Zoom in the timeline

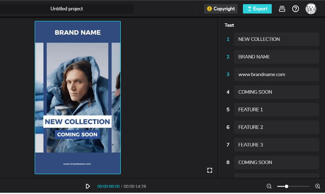317,186
